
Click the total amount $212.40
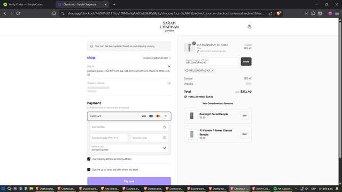(x=246, y=92)
